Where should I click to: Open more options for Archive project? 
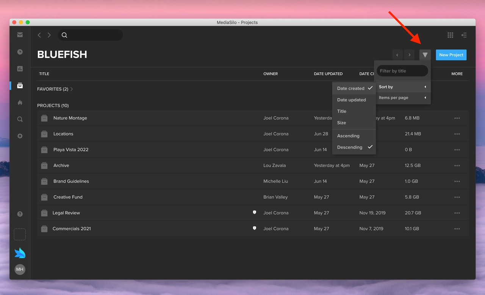(x=457, y=166)
